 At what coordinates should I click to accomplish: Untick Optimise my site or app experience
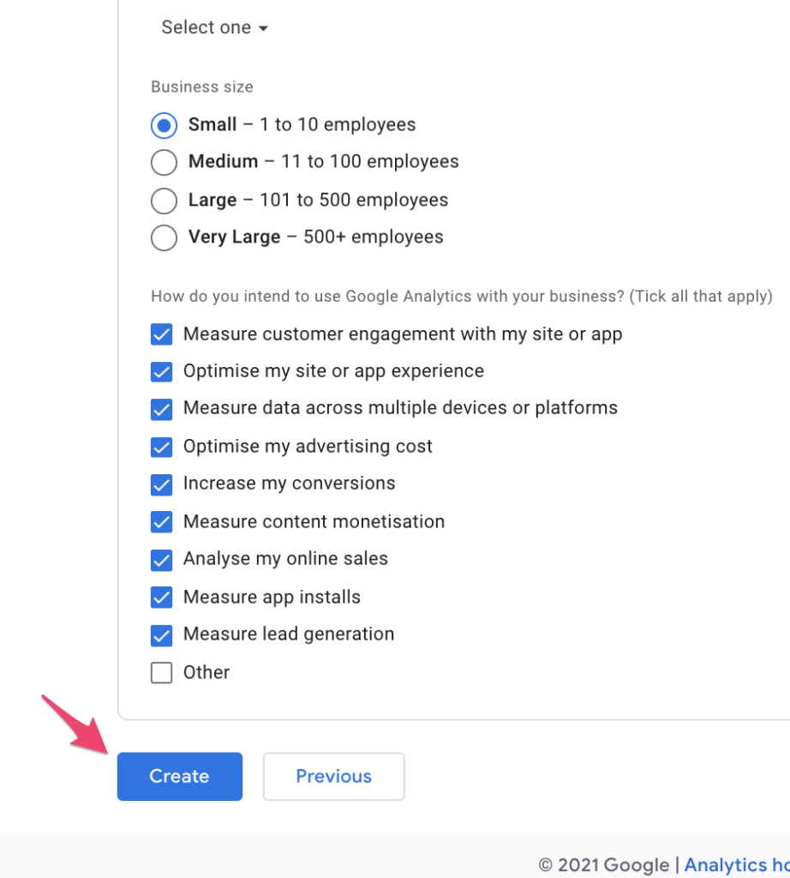click(162, 371)
